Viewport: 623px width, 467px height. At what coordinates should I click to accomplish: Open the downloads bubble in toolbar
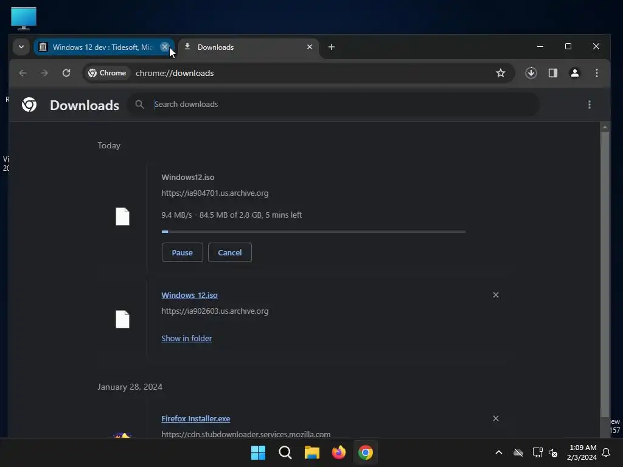[x=531, y=73]
